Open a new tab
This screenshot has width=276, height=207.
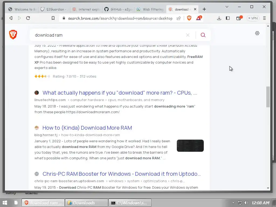(204, 9)
